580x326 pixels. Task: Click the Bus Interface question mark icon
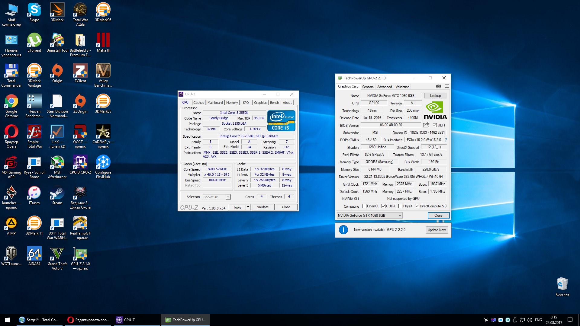(446, 140)
